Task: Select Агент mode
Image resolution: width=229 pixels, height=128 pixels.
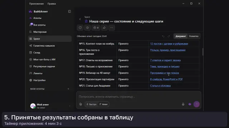Action: [x=103, y=104]
